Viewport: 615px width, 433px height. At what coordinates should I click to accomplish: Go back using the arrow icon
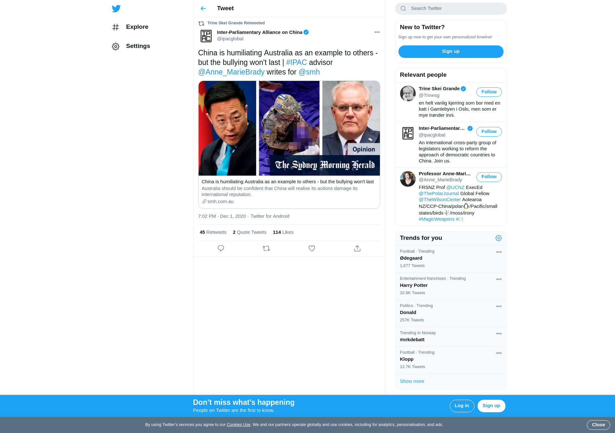203,9
